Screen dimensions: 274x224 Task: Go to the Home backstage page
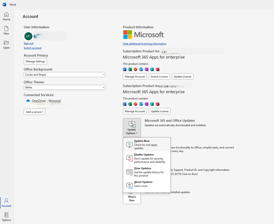click(7, 16)
